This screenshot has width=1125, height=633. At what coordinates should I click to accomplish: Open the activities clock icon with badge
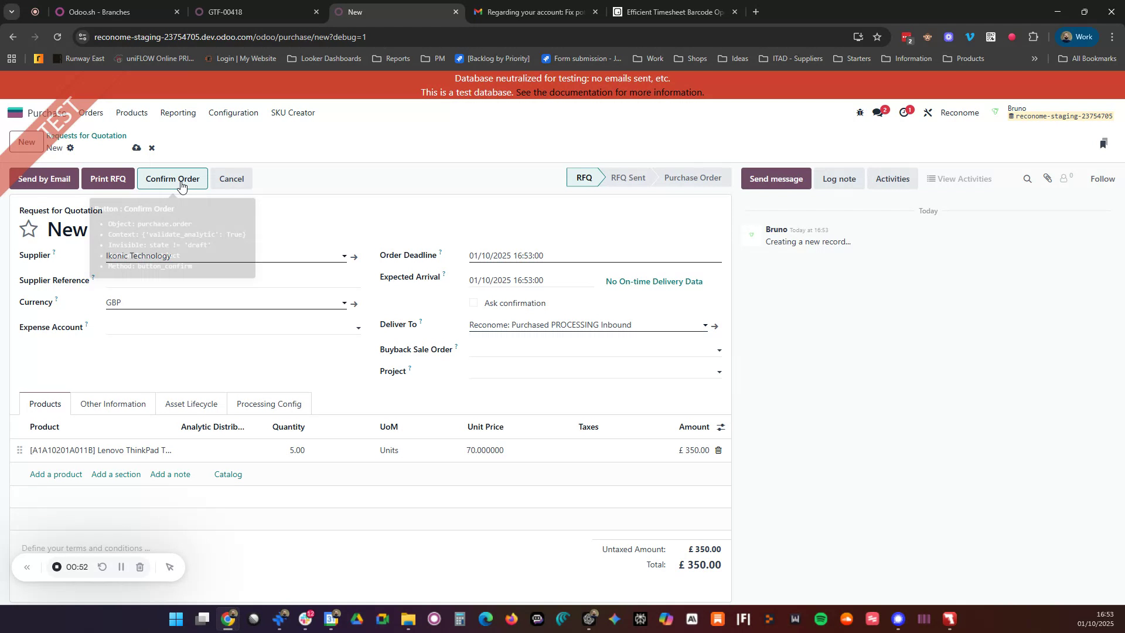[x=904, y=112]
